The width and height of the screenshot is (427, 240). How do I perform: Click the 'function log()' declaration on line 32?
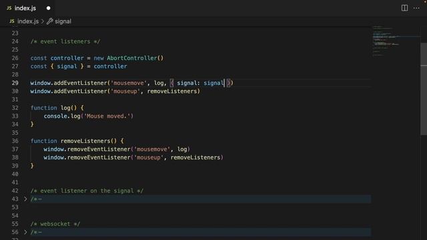coord(53,108)
